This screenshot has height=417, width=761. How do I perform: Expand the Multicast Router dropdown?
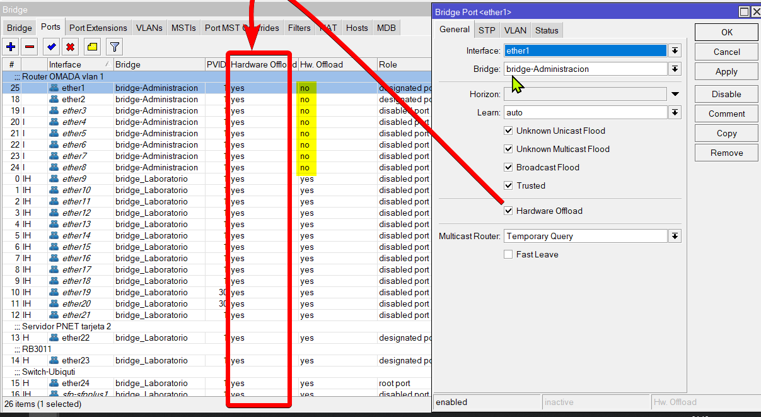pos(675,236)
